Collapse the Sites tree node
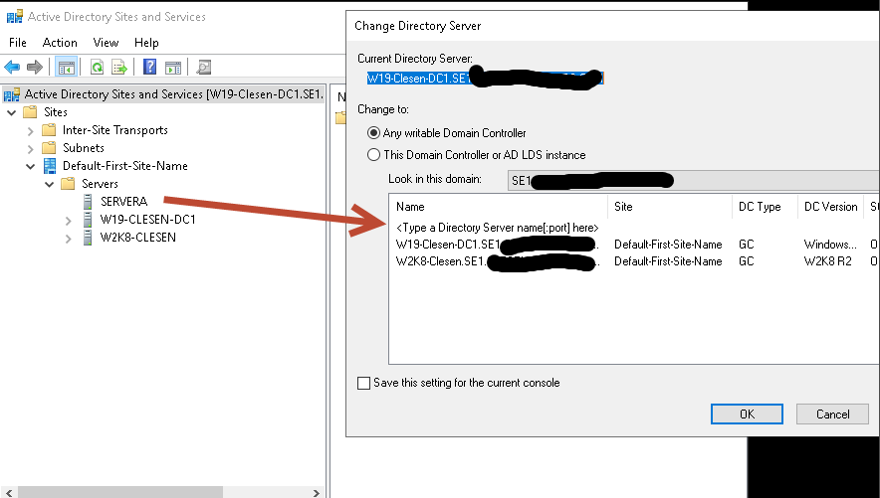Screen dimensions: 880x498 11,112
